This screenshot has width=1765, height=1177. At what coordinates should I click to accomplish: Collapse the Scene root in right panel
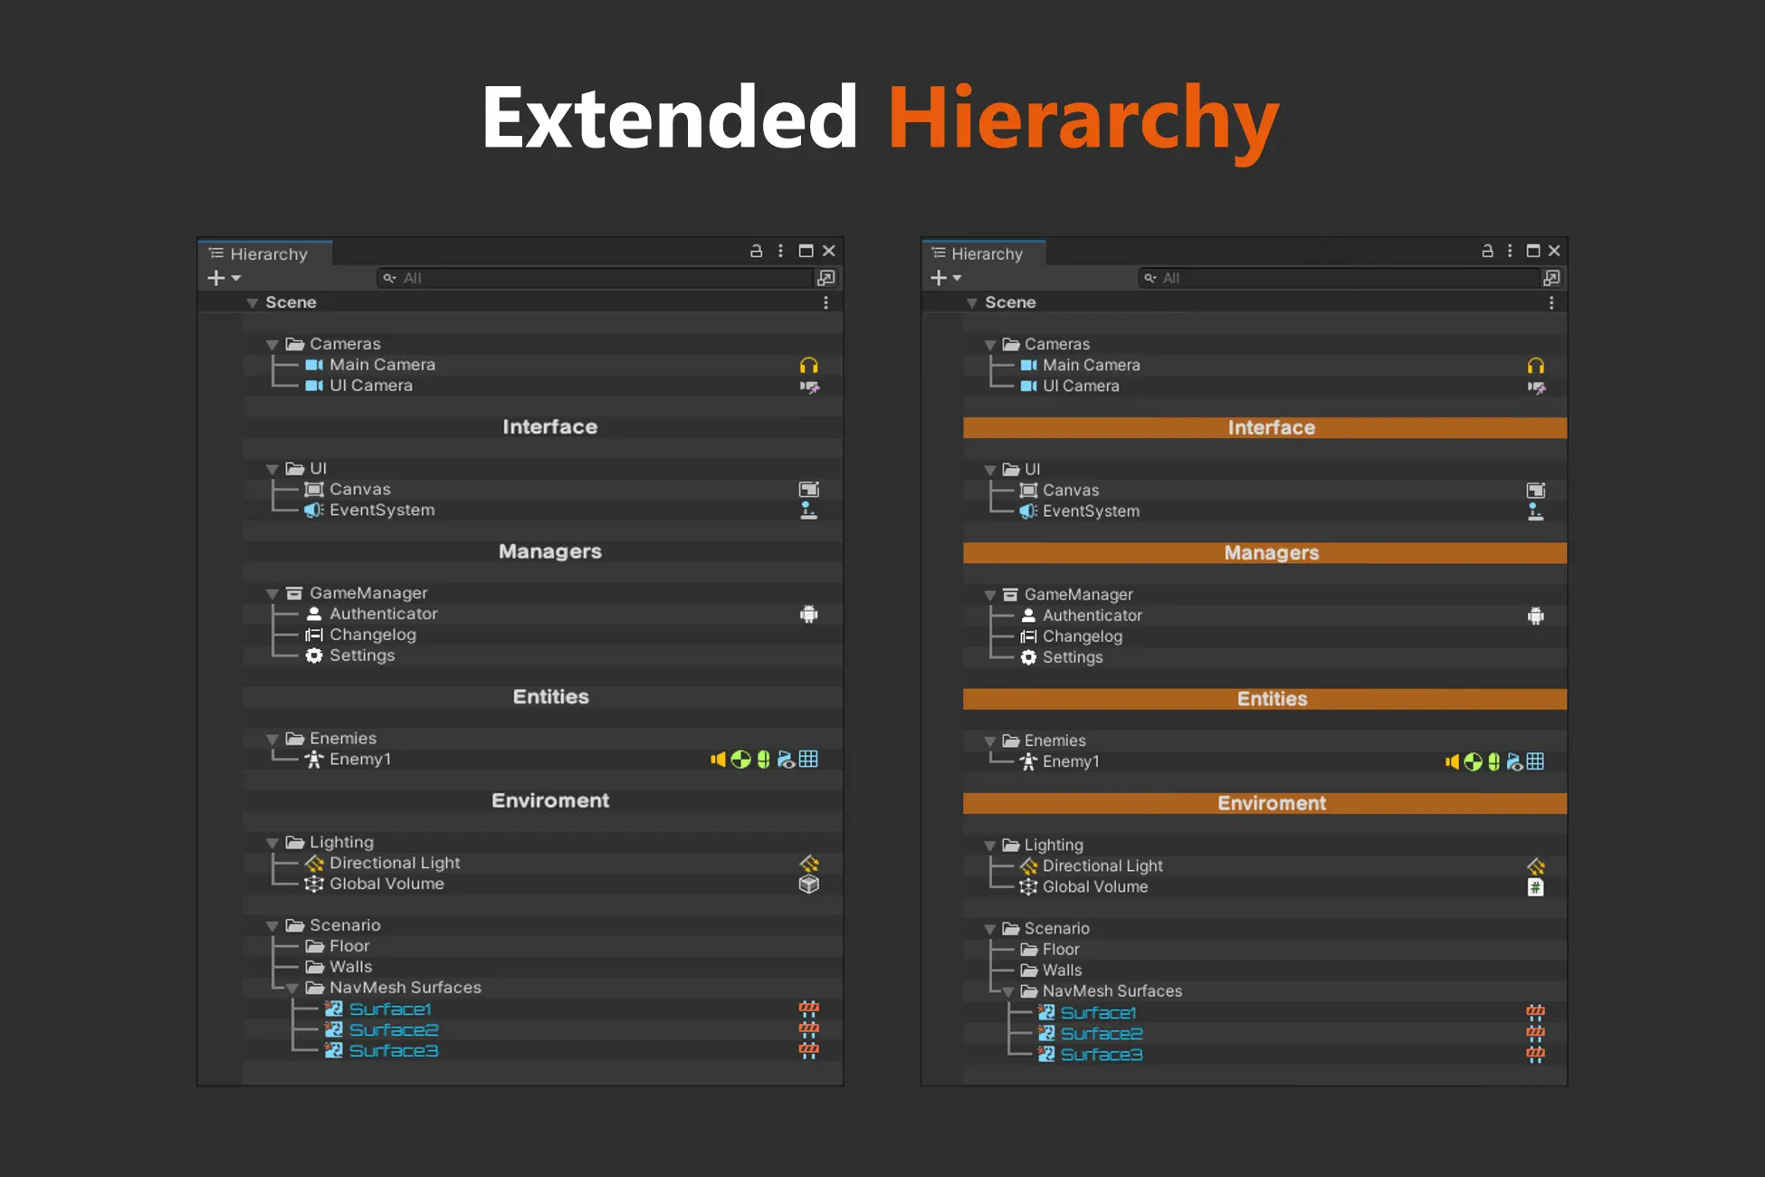click(x=971, y=302)
